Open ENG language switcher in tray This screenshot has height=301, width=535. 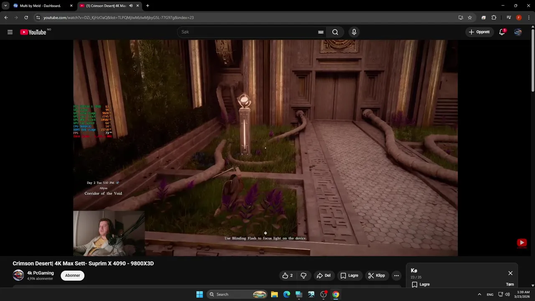[490, 294]
